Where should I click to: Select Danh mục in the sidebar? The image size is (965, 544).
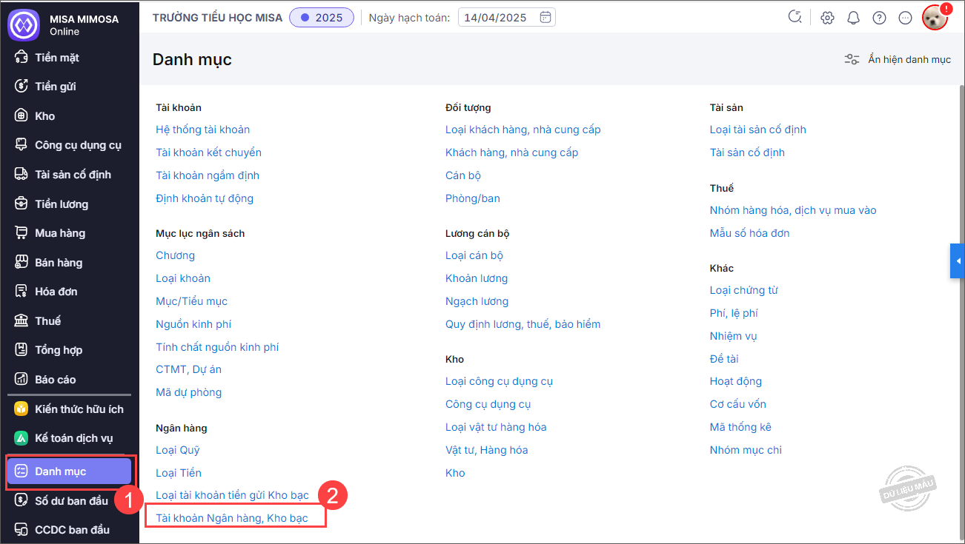pos(69,471)
